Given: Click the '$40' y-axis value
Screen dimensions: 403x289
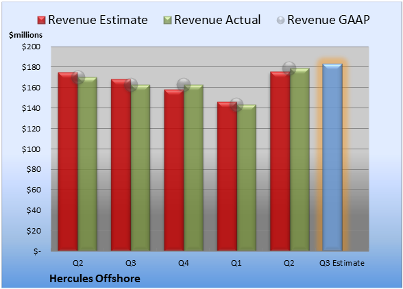Looking at the screenshot, I should click(x=34, y=210).
